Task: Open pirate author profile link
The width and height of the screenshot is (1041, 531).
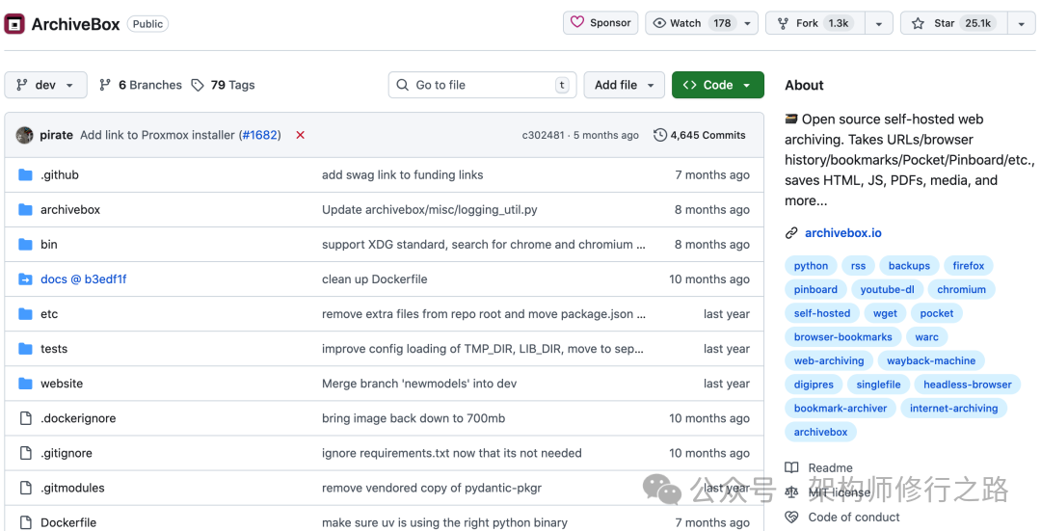Action: point(57,135)
